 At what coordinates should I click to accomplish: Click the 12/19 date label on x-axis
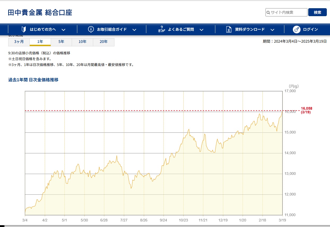point(223,220)
